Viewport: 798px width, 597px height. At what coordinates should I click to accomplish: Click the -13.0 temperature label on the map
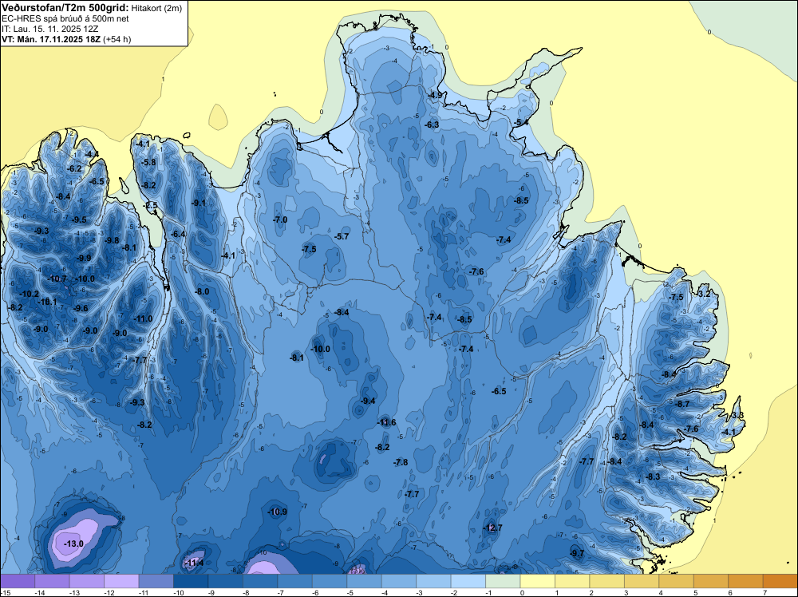click(x=73, y=544)
